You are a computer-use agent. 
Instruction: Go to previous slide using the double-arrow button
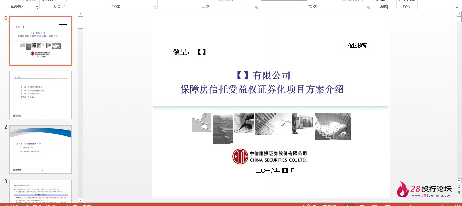click(x=459, y=187)
